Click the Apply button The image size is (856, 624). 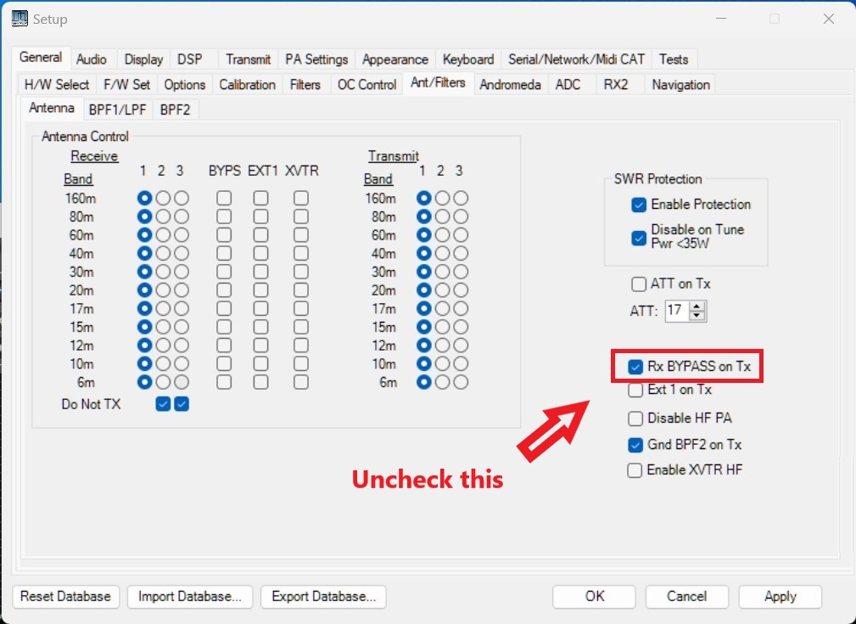pyautogui.click(x=780, y=597)
